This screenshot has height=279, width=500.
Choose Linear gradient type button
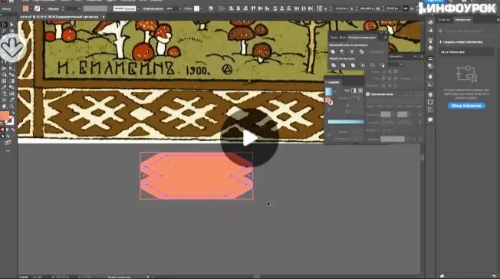354,90
